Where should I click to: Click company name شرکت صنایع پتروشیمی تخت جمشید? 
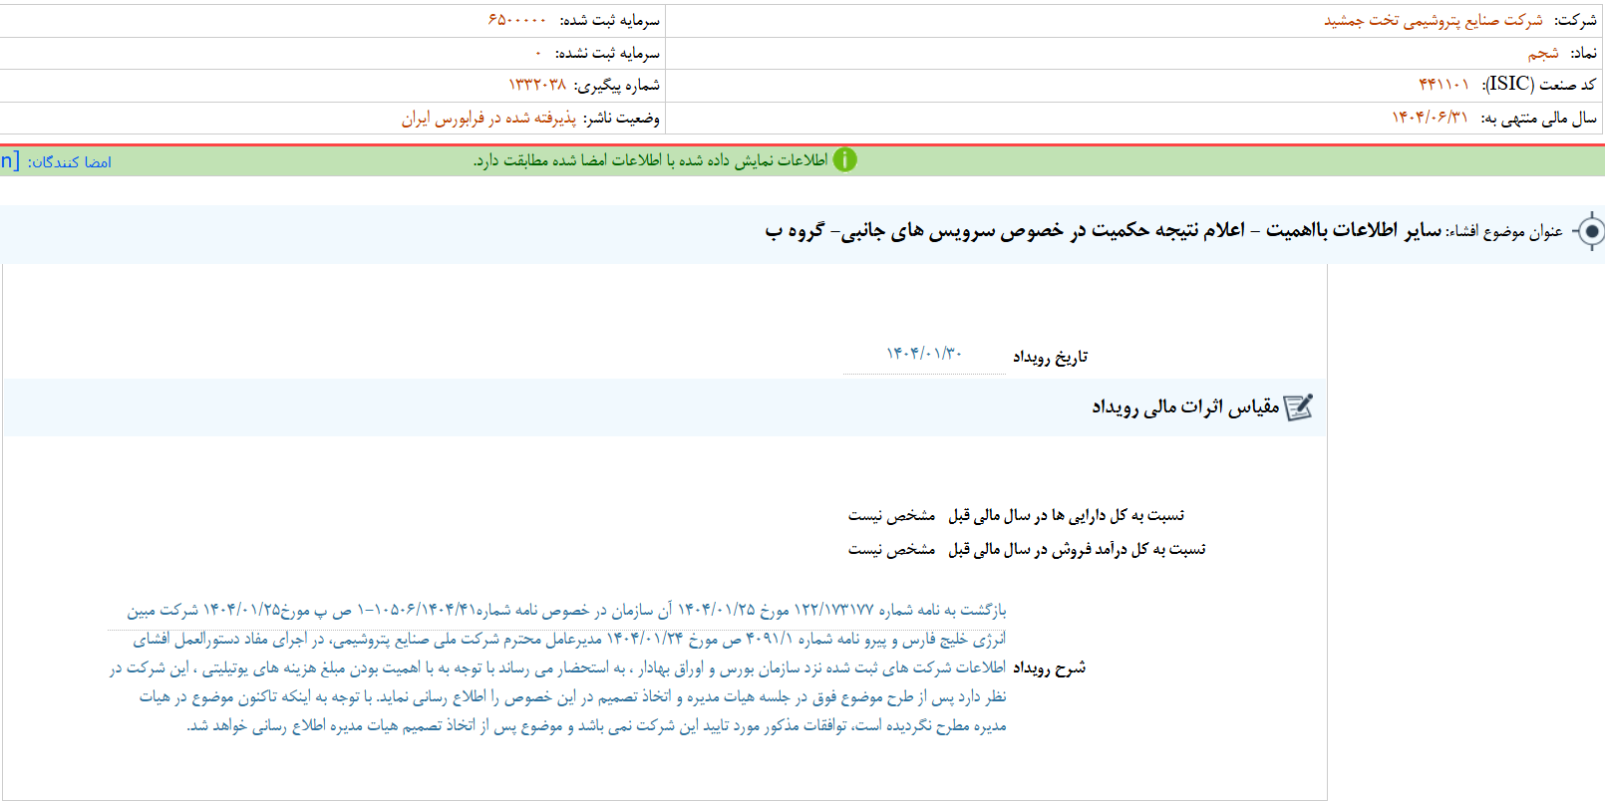(x=1433, y=20)
